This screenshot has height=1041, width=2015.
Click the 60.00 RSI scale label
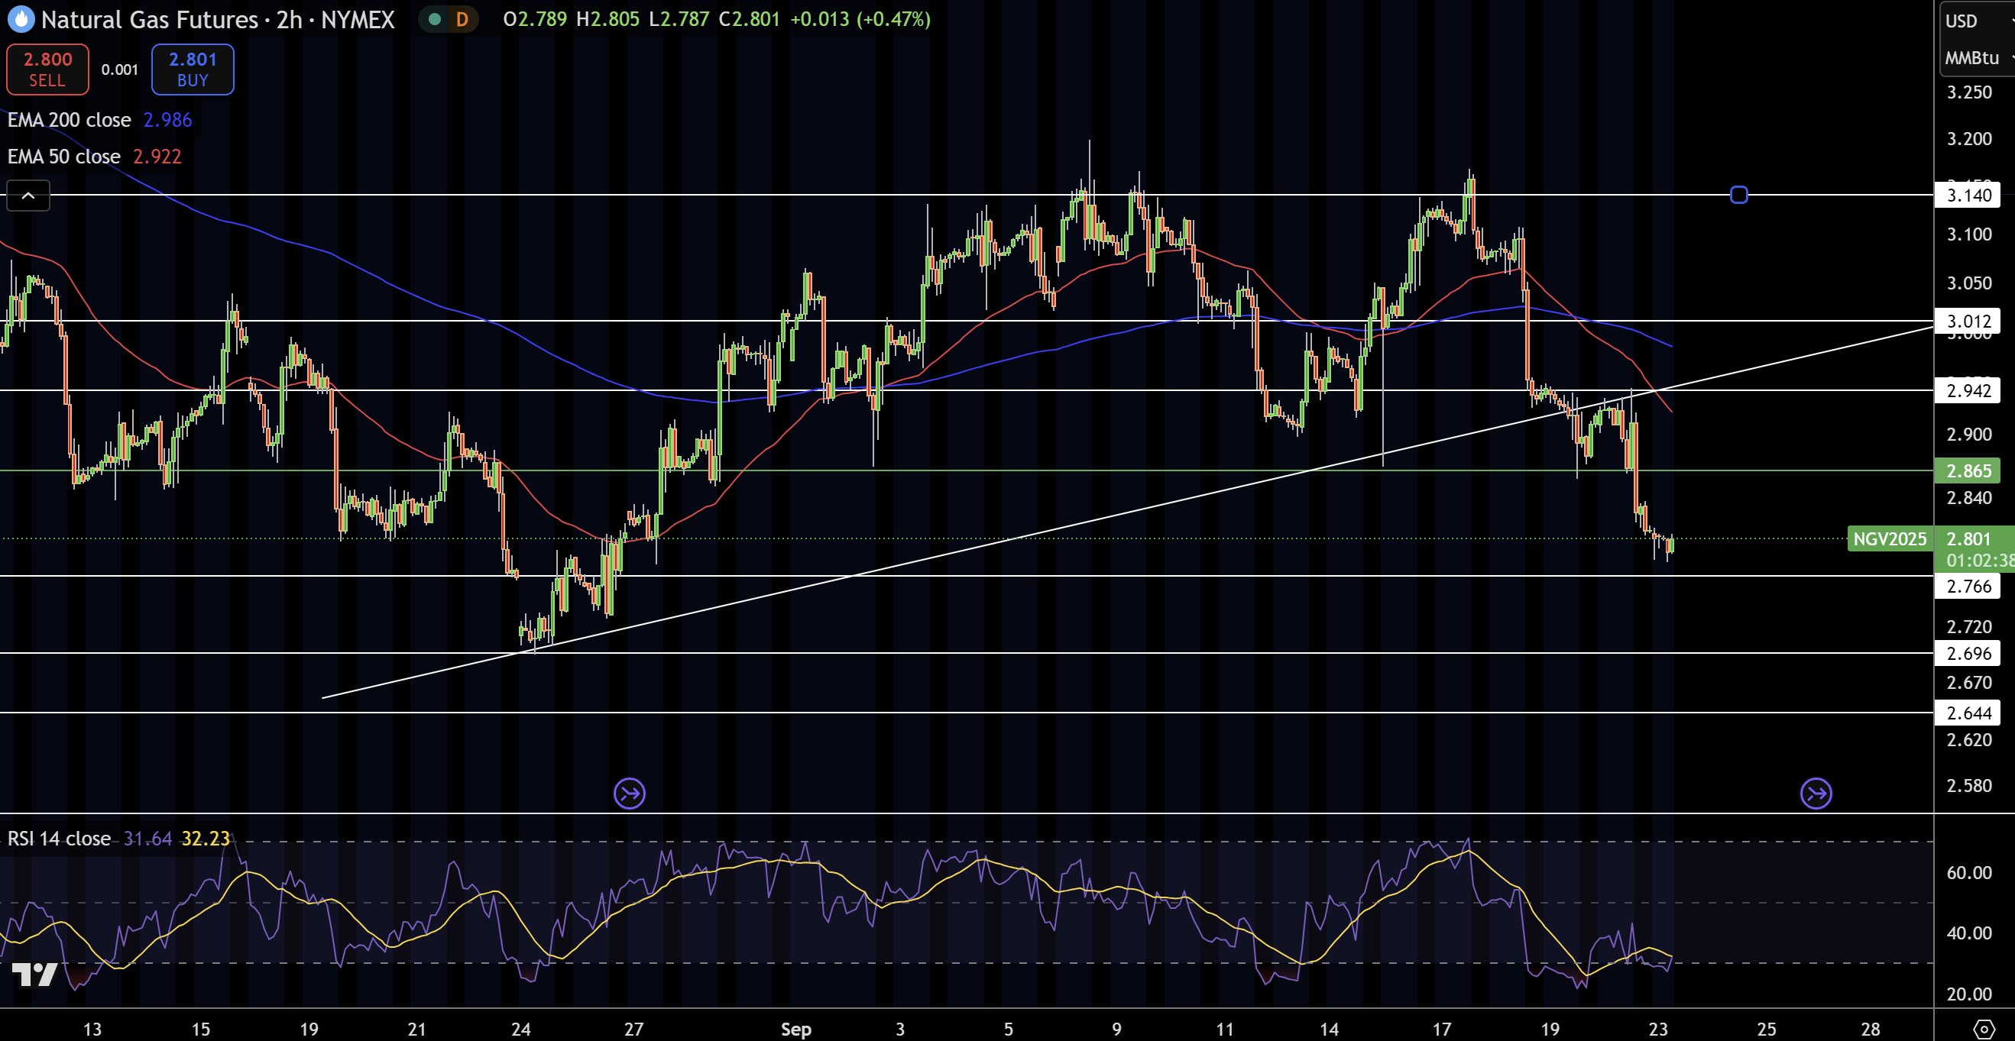click(x=1969, y=872)
